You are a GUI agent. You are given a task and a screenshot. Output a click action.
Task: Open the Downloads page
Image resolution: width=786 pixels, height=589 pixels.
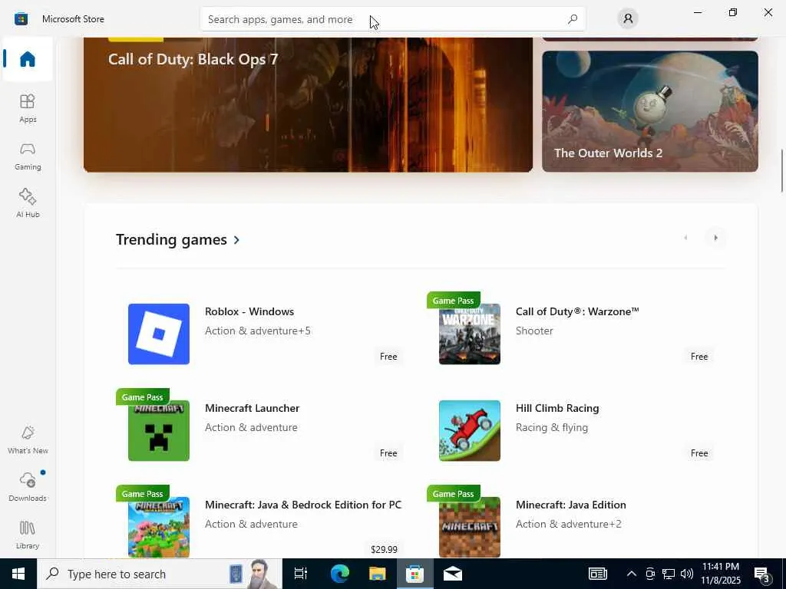tap(28, 487)
